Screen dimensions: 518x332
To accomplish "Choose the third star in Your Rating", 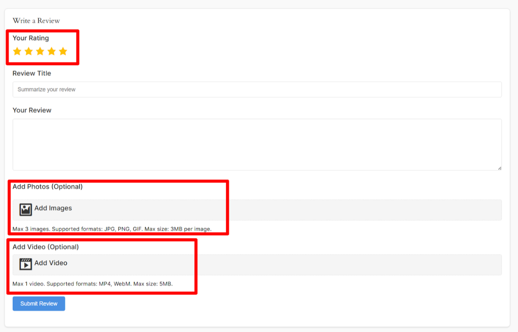I will 40,51.
